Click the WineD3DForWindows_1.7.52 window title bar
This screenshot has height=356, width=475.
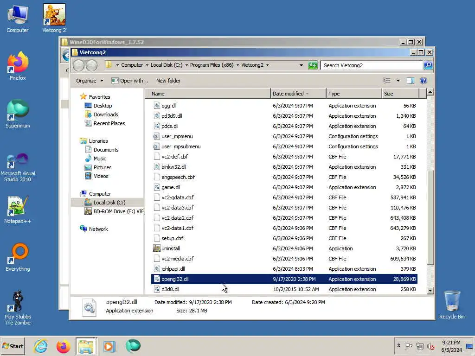coord(230,42)
